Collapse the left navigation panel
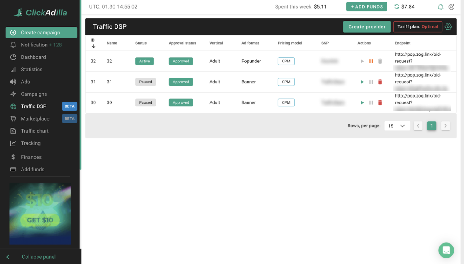 [38, 257]
